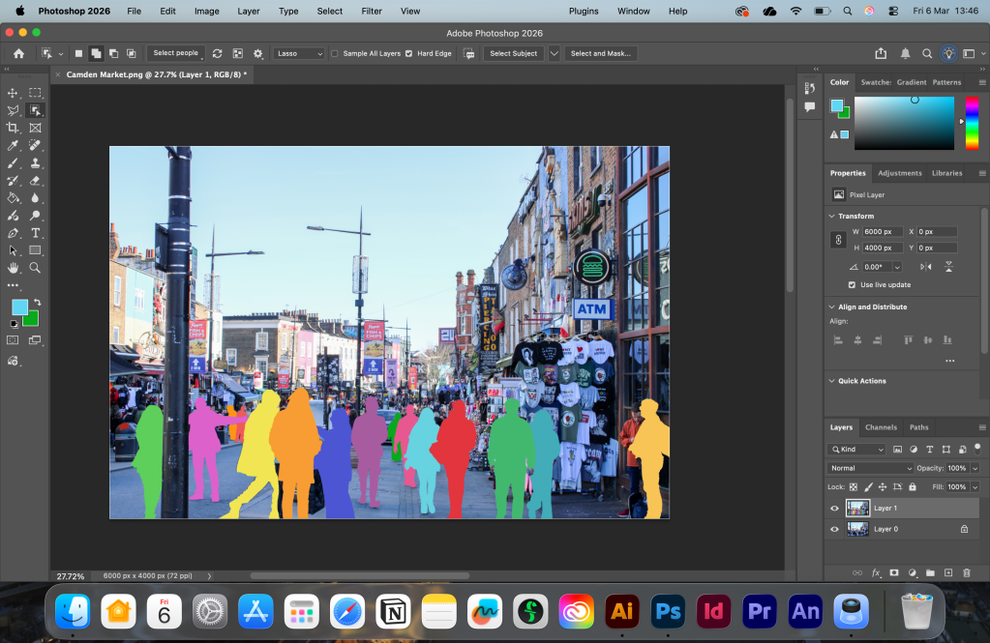990x643 pixels.
Task: Enable Sample All Layers checkbox
Action: (335, 53)
